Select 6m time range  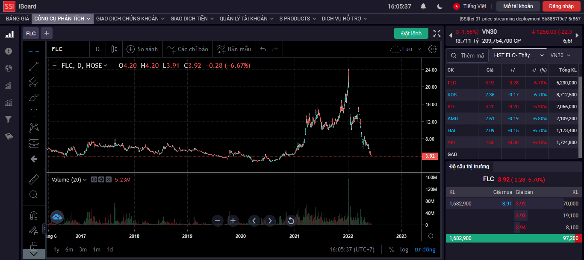tap(69, 249)
